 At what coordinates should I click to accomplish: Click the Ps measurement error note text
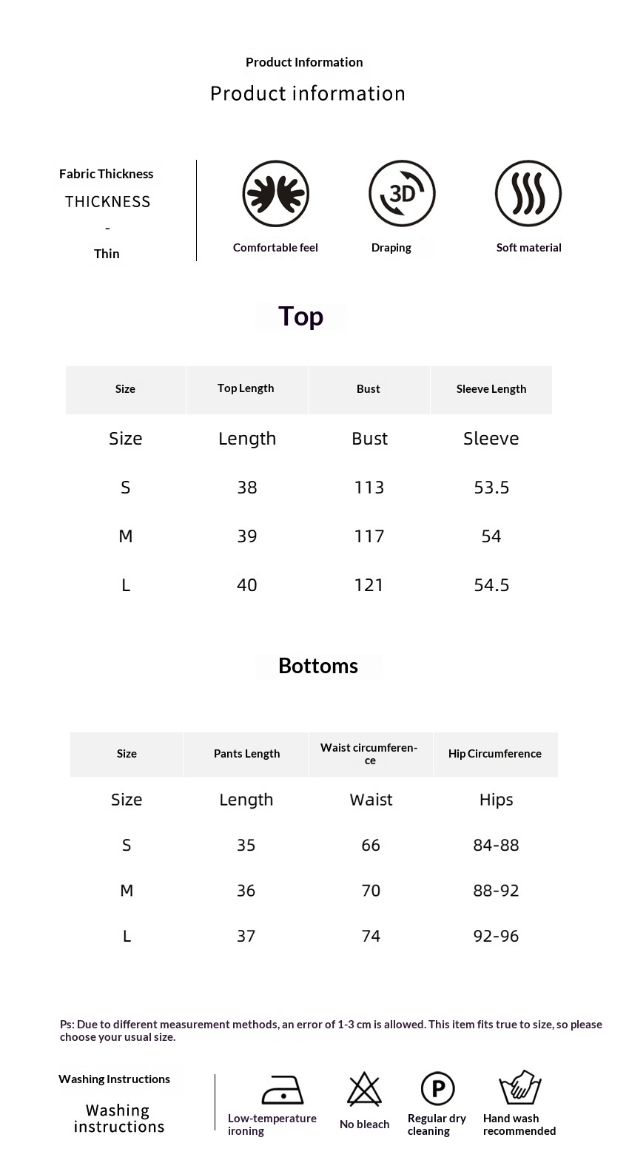[x=331, y=1031]
